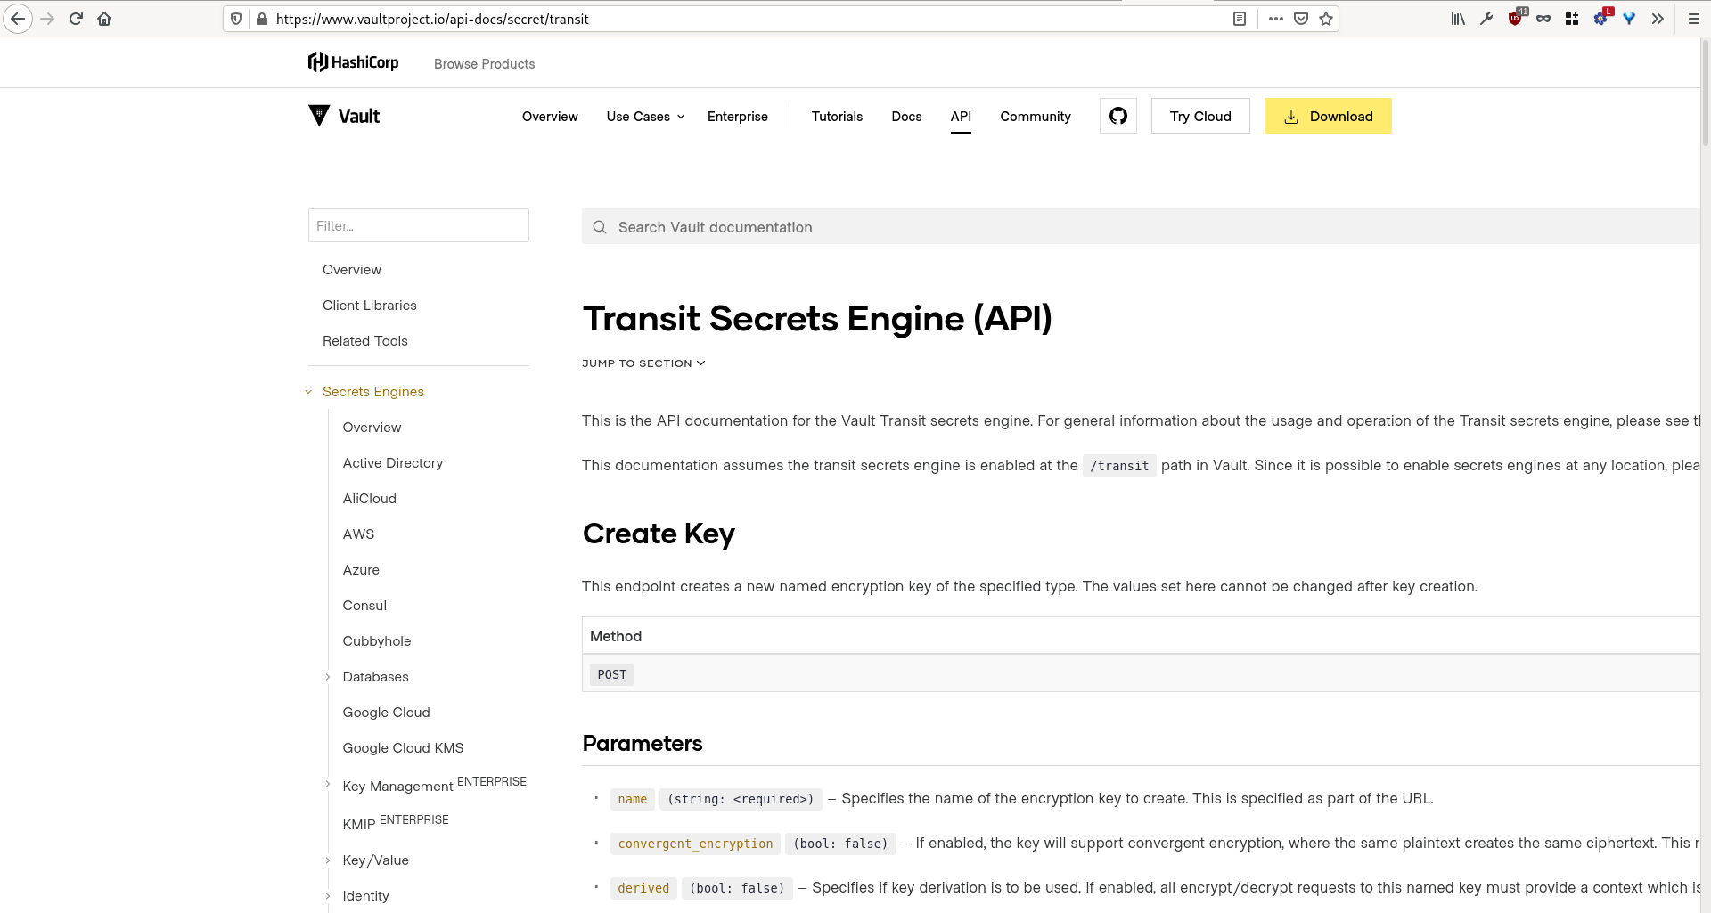
Task: Open the browser home page
Action: 104,19
